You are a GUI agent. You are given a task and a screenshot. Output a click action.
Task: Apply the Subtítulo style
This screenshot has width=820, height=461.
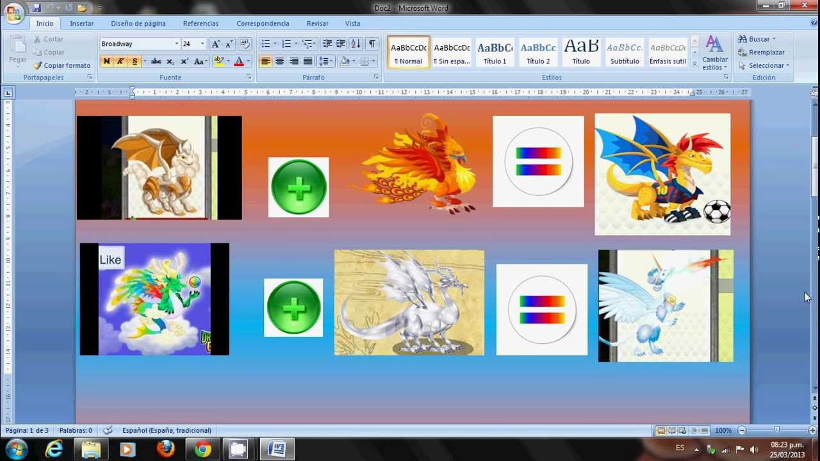625,52
